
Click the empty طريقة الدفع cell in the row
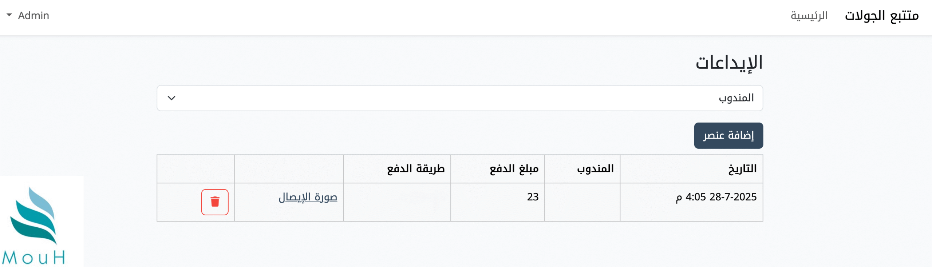397,202
